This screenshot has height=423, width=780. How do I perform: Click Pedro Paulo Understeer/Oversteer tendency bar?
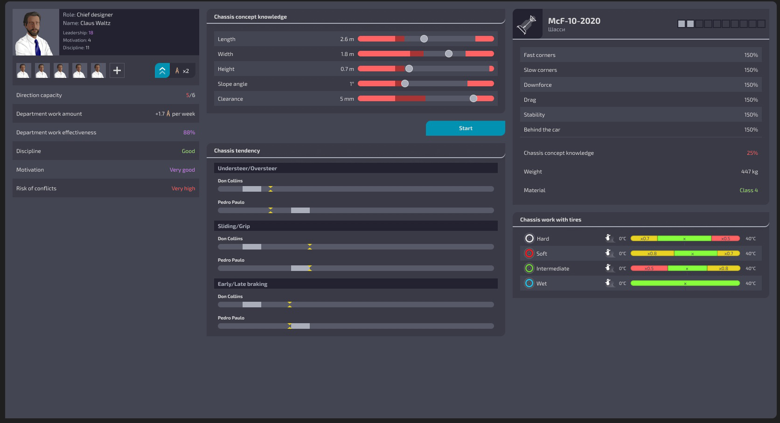tap(356, 210)
